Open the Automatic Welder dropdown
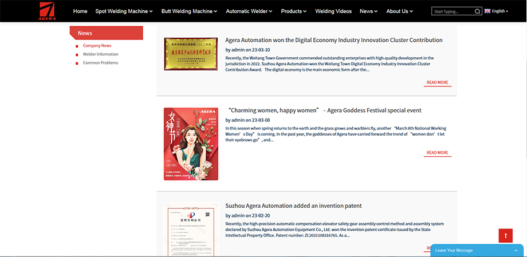This screenshot has height=257, width=527. point(249,11)
